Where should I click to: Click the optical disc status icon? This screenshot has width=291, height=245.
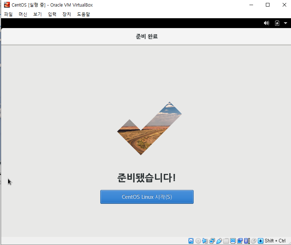198,241
